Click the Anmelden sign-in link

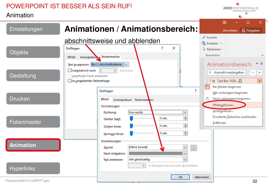click(230, 31)
